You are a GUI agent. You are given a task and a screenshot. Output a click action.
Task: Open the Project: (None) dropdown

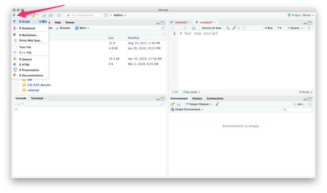[x=301, y=15]
